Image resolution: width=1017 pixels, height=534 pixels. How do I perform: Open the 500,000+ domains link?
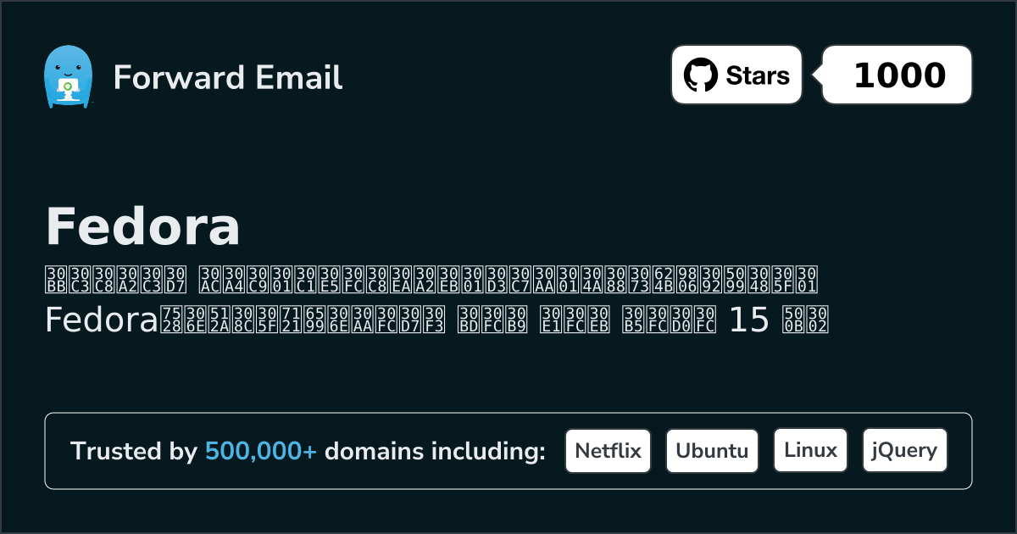tap(262, 451)
